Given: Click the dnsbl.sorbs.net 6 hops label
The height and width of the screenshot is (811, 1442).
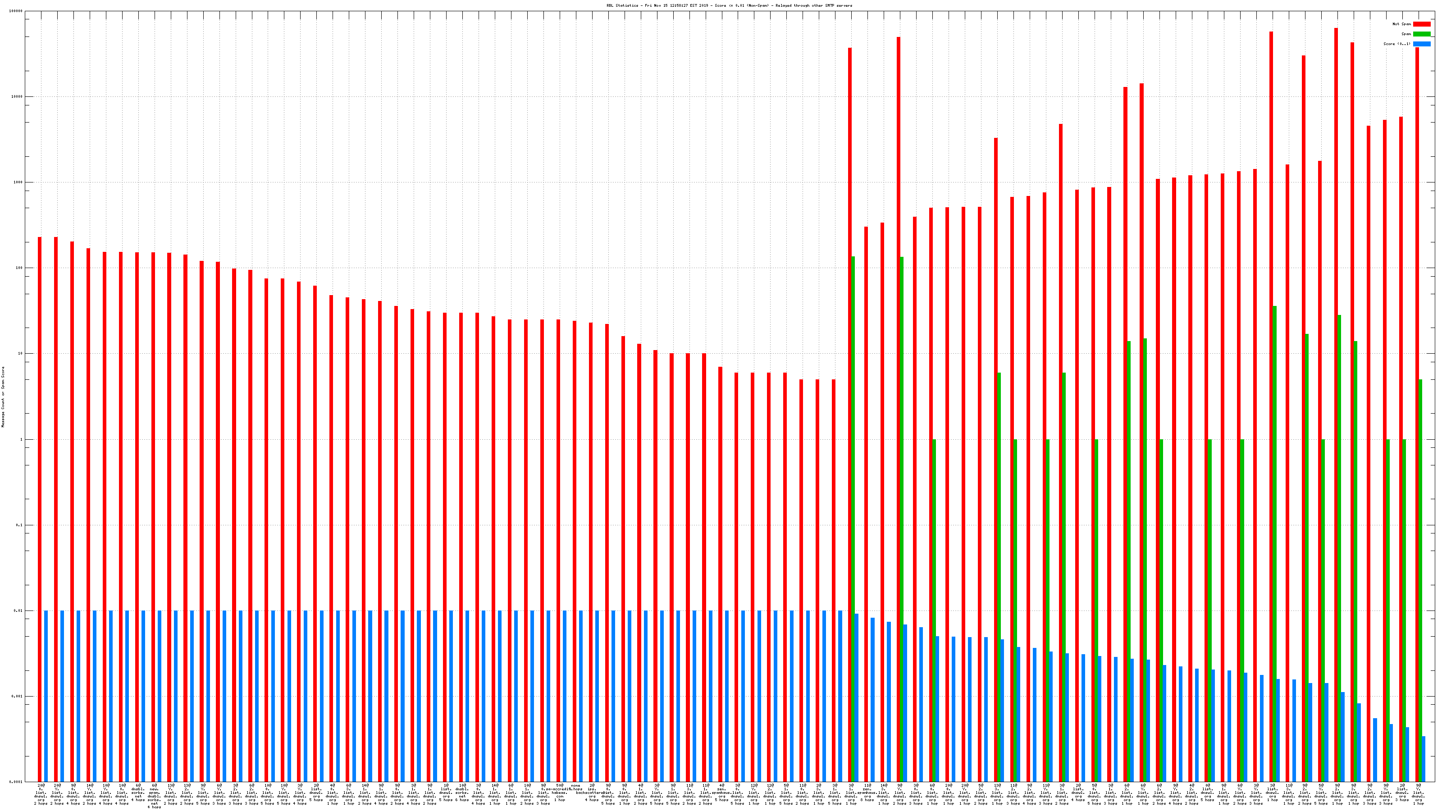Looking at the screenshot, I should coord(462,793).
